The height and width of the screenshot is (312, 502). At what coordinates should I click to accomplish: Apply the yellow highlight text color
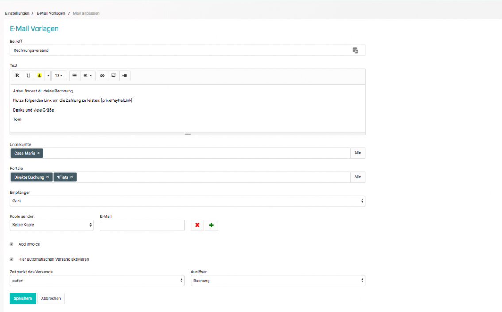39,76
